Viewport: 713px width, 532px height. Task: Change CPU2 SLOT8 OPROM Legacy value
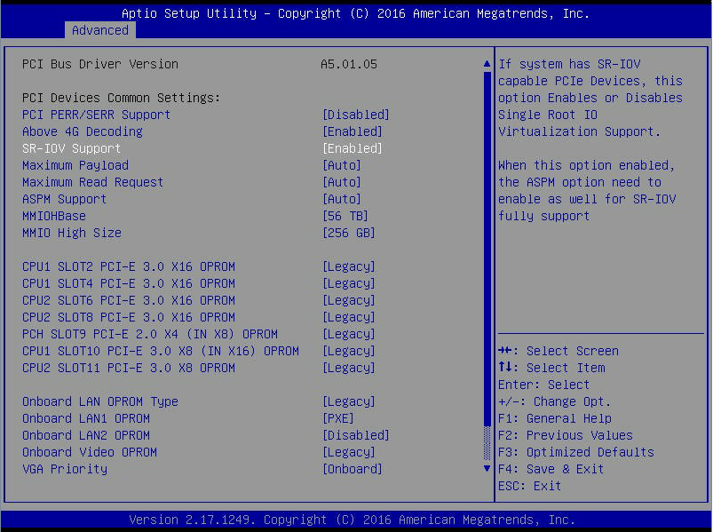coord(349,317)
